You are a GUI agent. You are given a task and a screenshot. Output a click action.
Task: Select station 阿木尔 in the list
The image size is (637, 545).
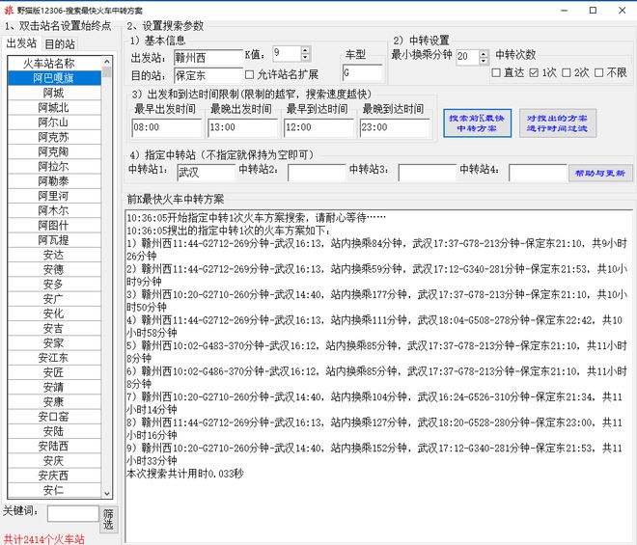[54, 210]
